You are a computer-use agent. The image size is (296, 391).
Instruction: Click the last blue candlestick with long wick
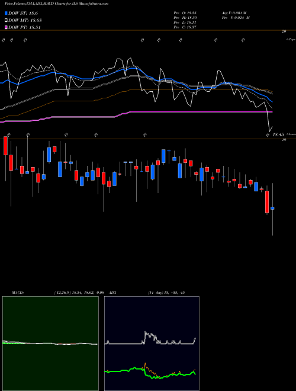(x=272, y=209)
